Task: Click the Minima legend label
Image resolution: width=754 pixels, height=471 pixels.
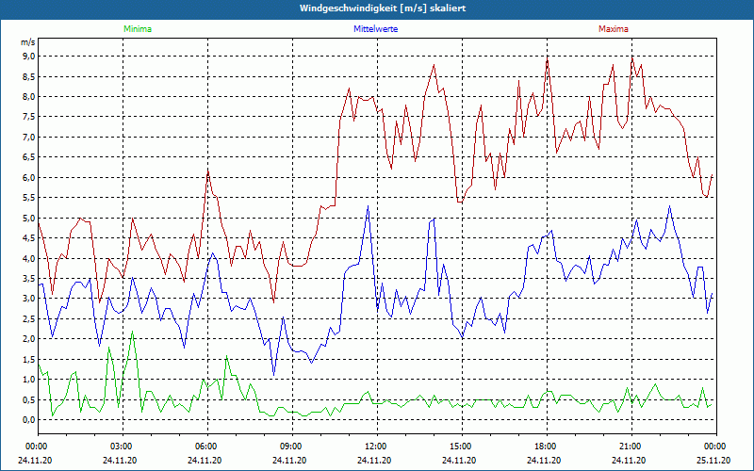Action: coord(138,29)
